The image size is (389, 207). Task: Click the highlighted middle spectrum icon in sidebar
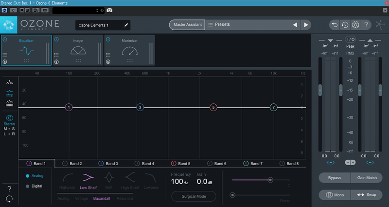tap(9, 93)
